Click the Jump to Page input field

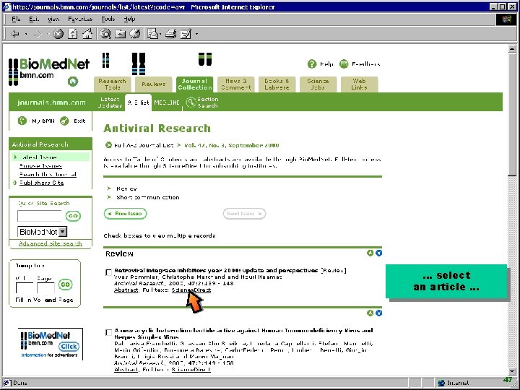point(45,288)
